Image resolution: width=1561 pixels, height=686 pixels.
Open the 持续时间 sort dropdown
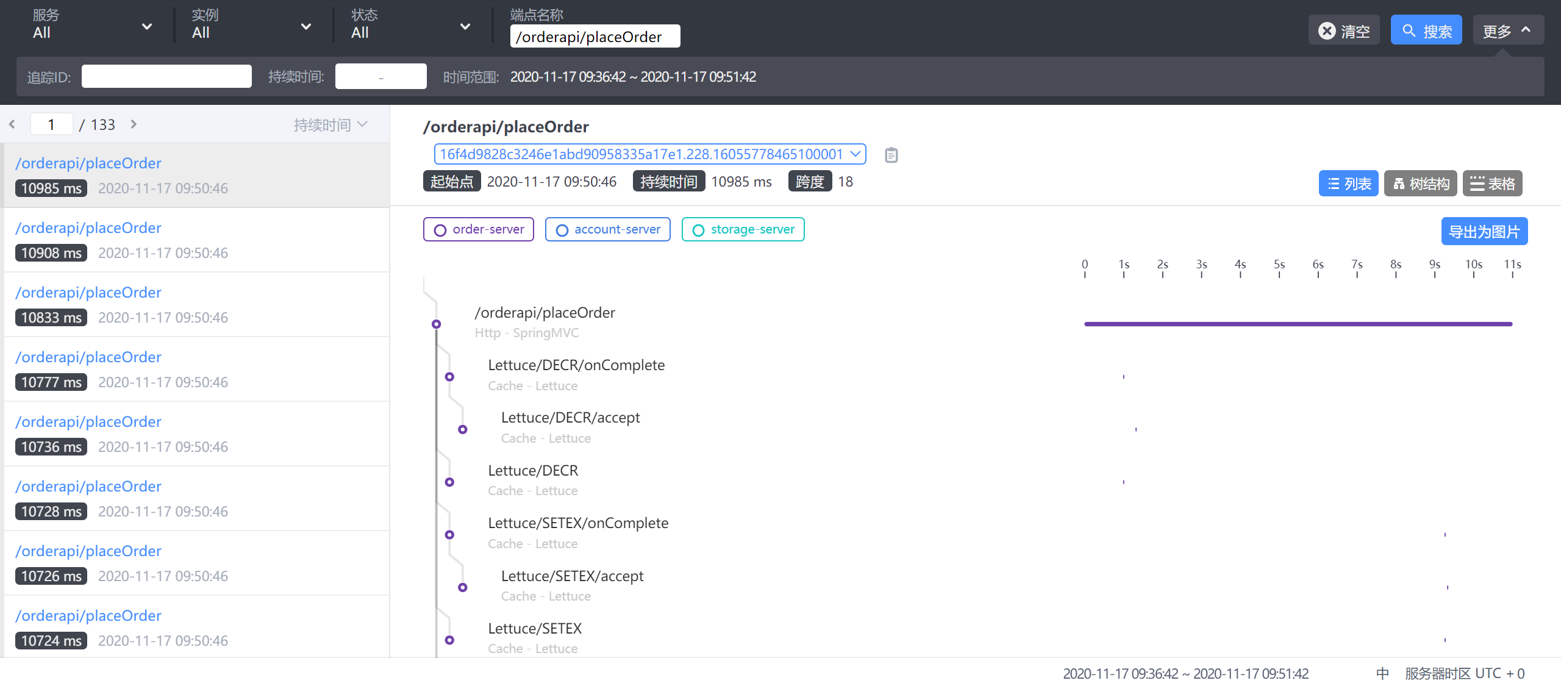click(330, 125)
